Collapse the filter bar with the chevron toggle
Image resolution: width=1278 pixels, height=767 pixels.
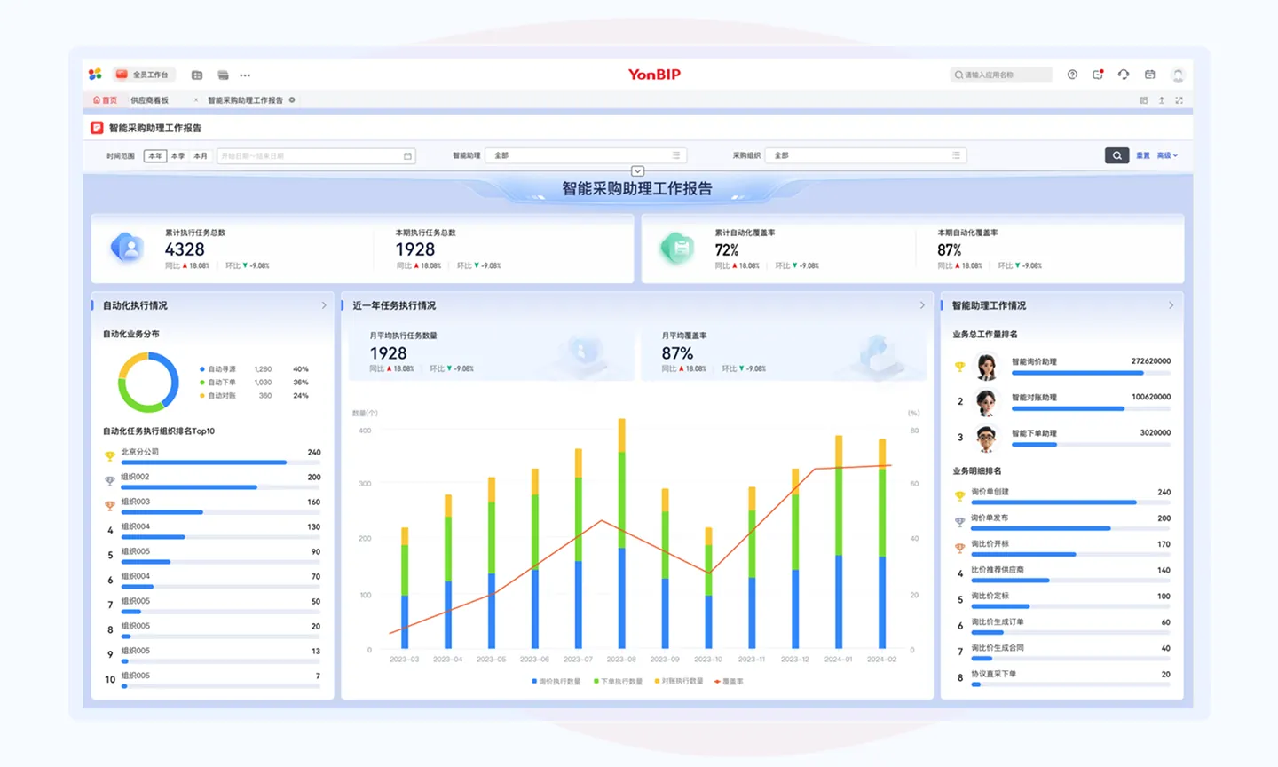(637, 171)
